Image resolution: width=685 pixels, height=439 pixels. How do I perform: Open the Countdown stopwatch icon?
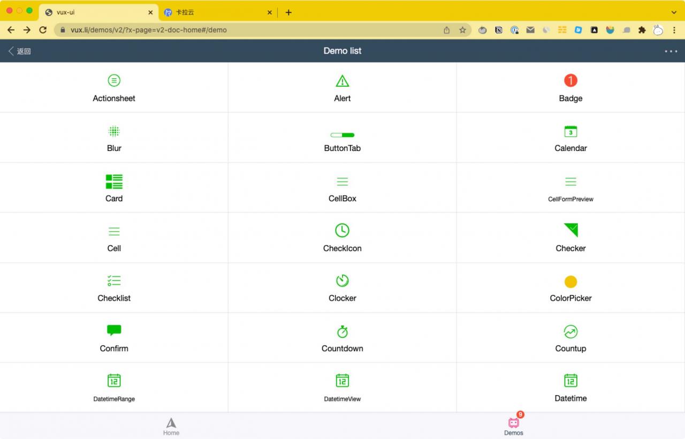pos(342,331)
